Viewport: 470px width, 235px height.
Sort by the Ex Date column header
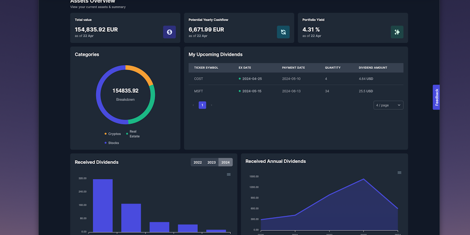(245, 68)
